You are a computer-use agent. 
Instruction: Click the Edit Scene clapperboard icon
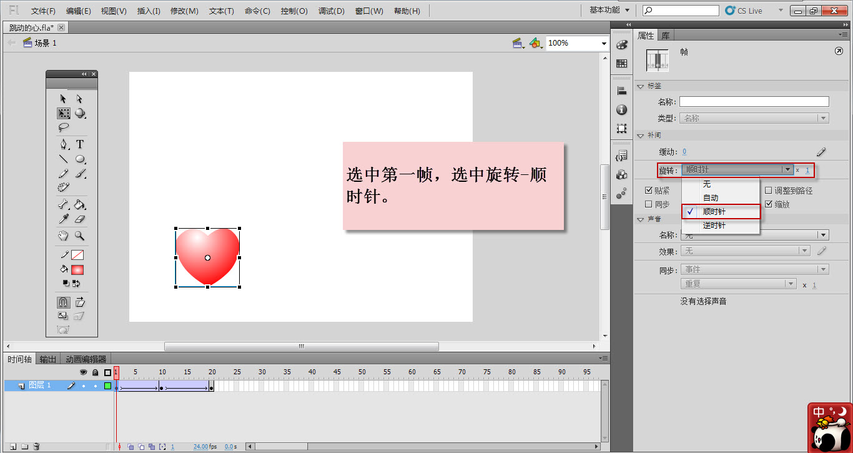click(x=518, y=43)
